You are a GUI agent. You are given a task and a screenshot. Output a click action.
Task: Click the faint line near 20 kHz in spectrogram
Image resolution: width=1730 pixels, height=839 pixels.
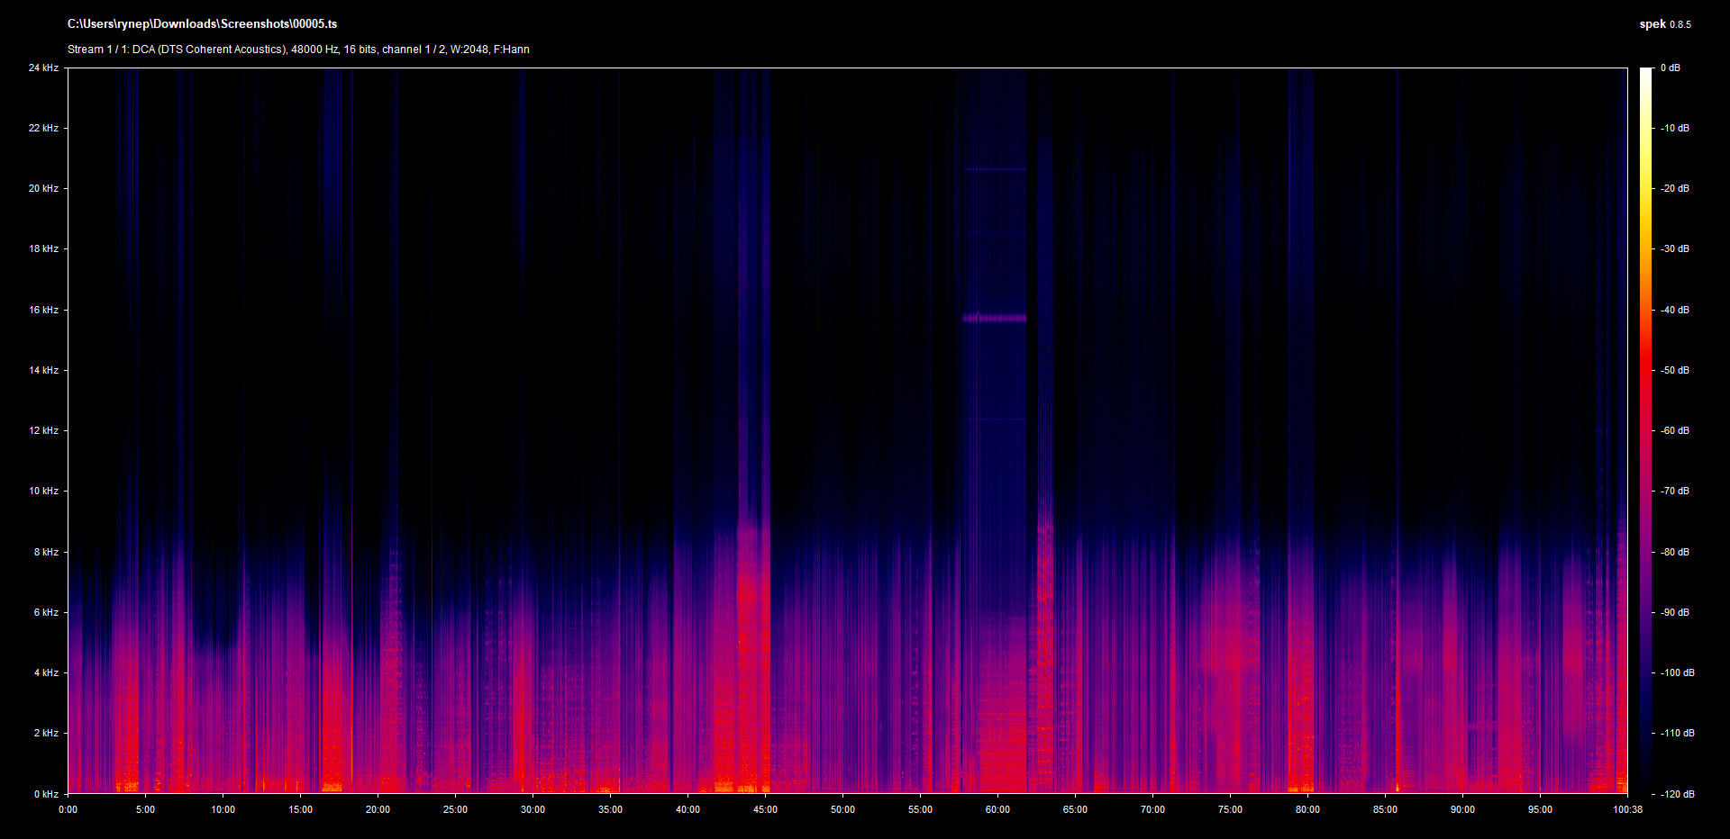click(994, 169)
